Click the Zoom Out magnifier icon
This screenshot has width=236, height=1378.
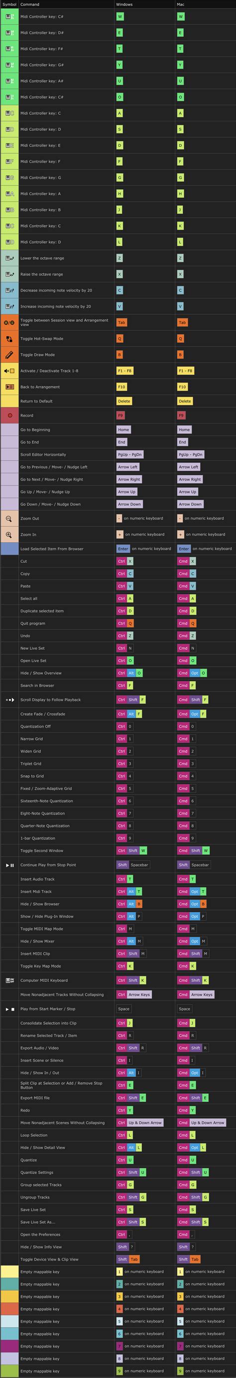(9, 518)
